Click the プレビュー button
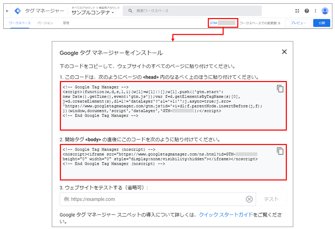Viewport: 335px width, 229px height. click(298, 23)
